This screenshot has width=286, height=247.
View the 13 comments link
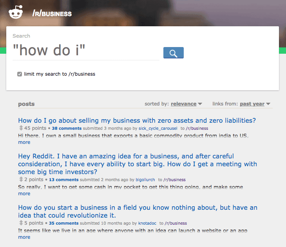64,180
